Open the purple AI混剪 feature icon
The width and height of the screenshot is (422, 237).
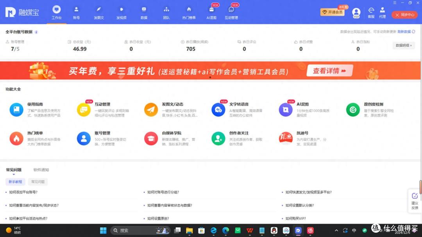(x=286, y=110)
